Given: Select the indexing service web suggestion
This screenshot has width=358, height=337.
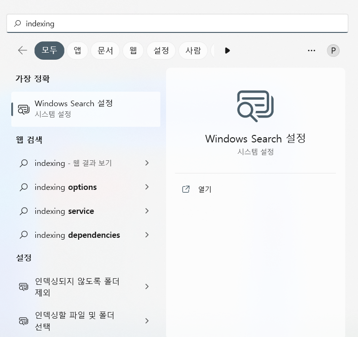Looking at the screenshot, I should click(86, 211).
